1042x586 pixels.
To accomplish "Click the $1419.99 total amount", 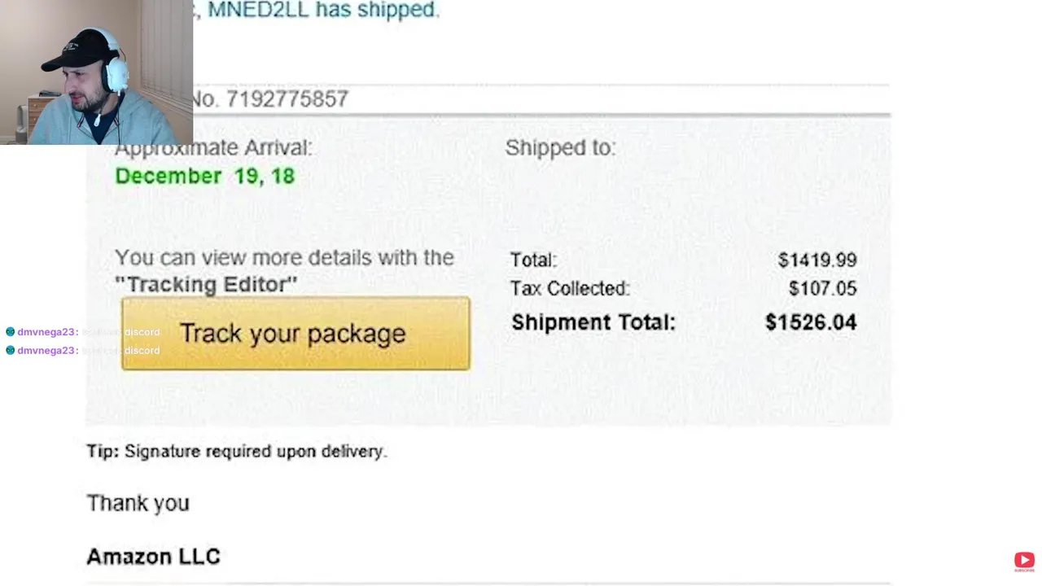I will click(817, 260).
